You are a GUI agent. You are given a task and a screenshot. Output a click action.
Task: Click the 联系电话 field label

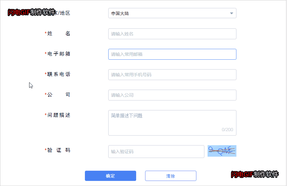59,74
